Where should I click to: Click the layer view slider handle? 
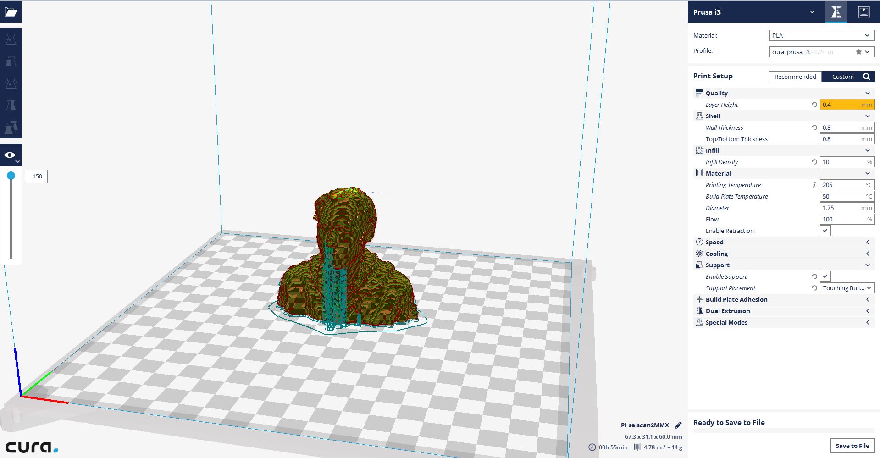pyautogui.click(x=11, y=176)
